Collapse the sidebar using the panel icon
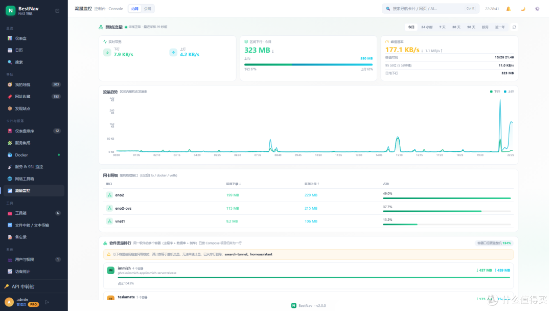The width and height of the screenshot is (552, 311). [57, 11]
